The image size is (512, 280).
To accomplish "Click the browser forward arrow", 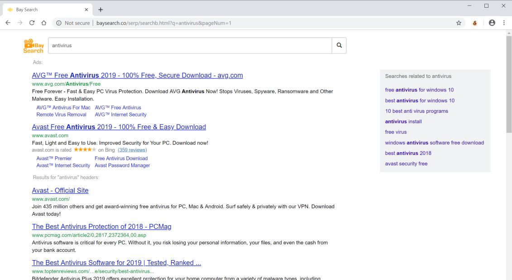I will 20,23.
